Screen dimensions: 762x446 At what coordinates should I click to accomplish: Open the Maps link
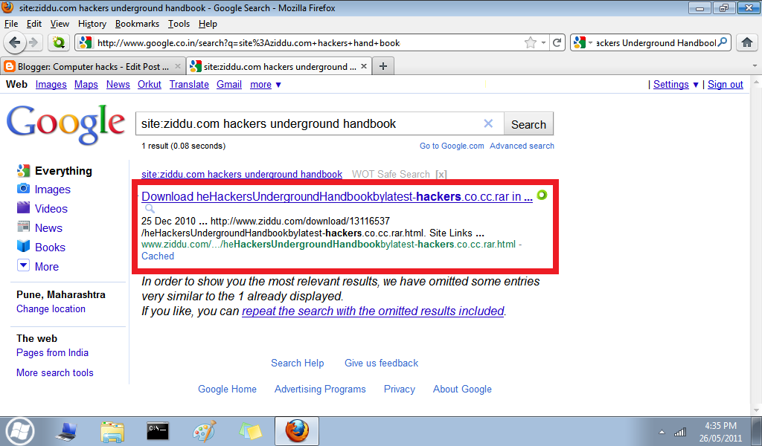(x=86, y=85)
